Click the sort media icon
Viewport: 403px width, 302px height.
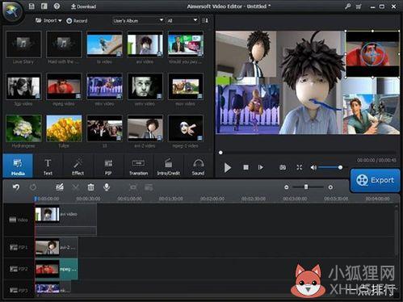[205, 20]
